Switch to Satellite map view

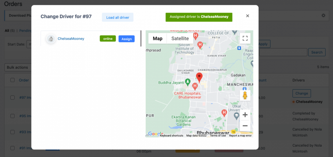point(180,39)
